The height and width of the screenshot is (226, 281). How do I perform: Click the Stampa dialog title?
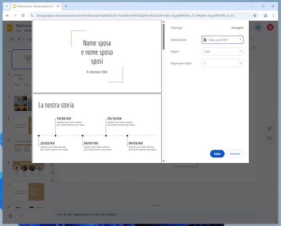click(x=176, y=28)
